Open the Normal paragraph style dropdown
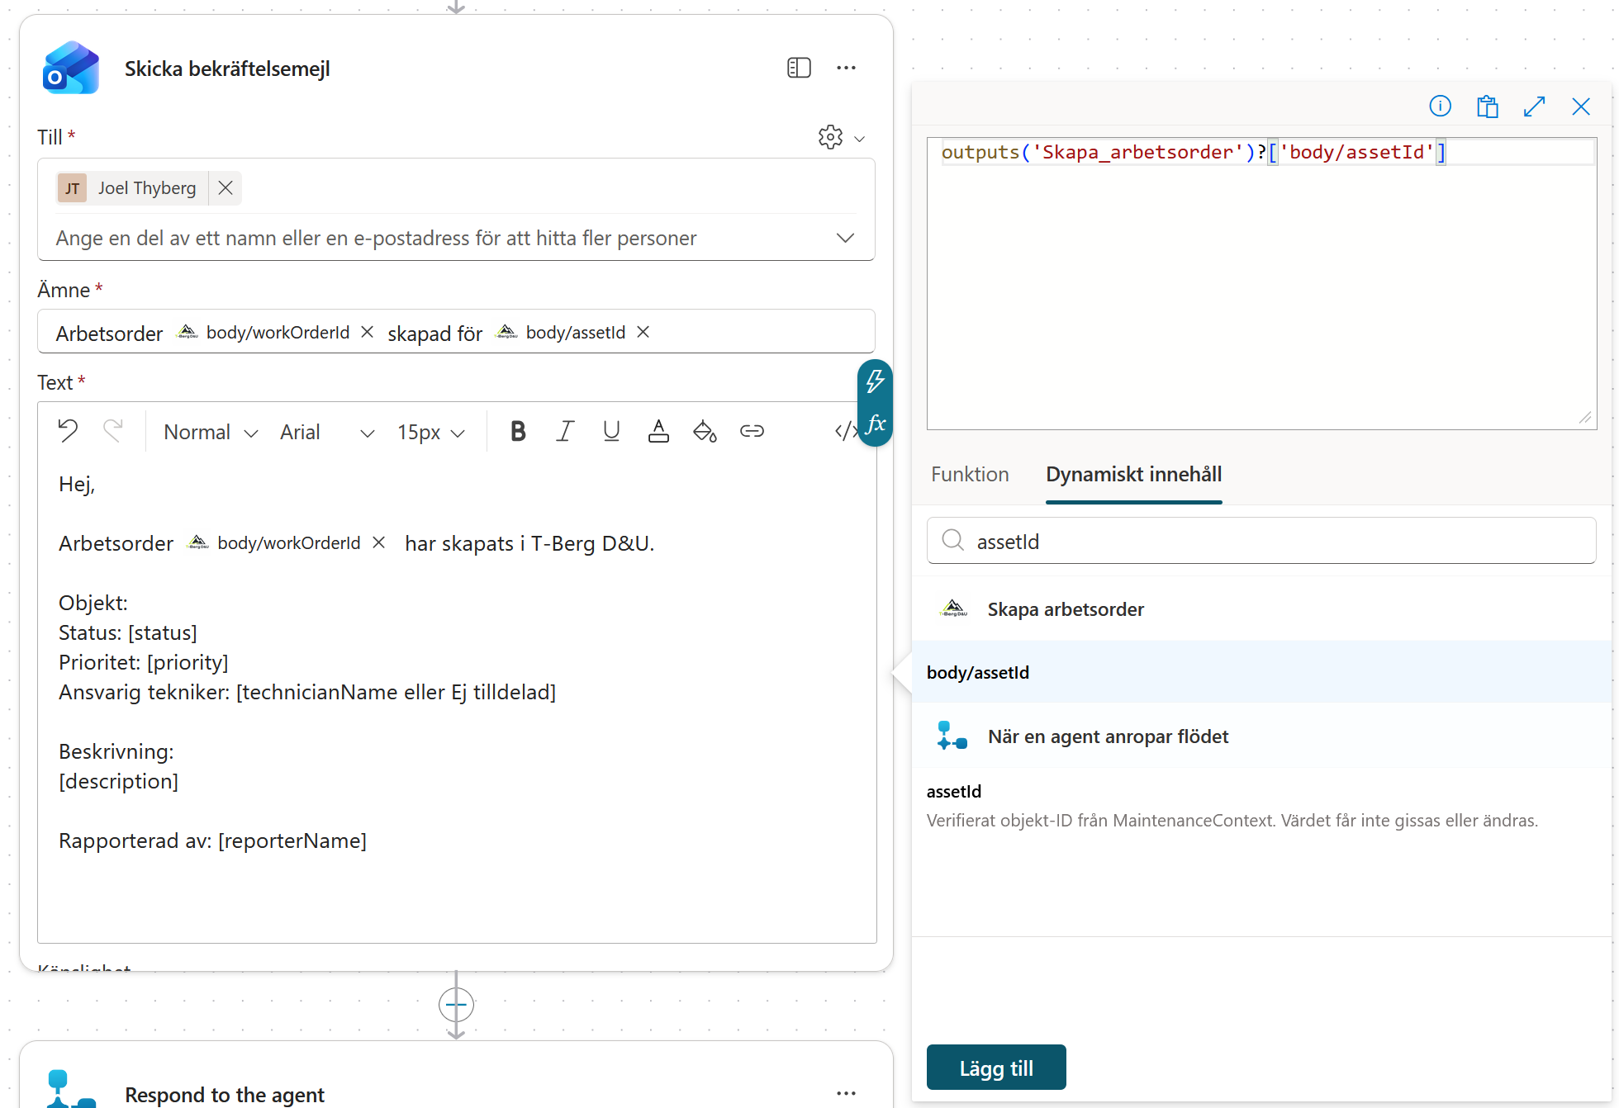1619x1108 pixels. [211, 432]
